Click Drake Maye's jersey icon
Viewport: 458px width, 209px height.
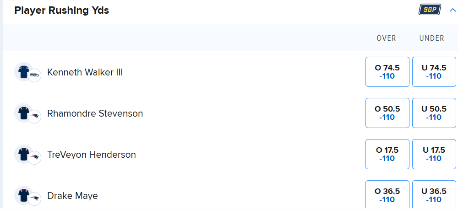coord(23,195)
